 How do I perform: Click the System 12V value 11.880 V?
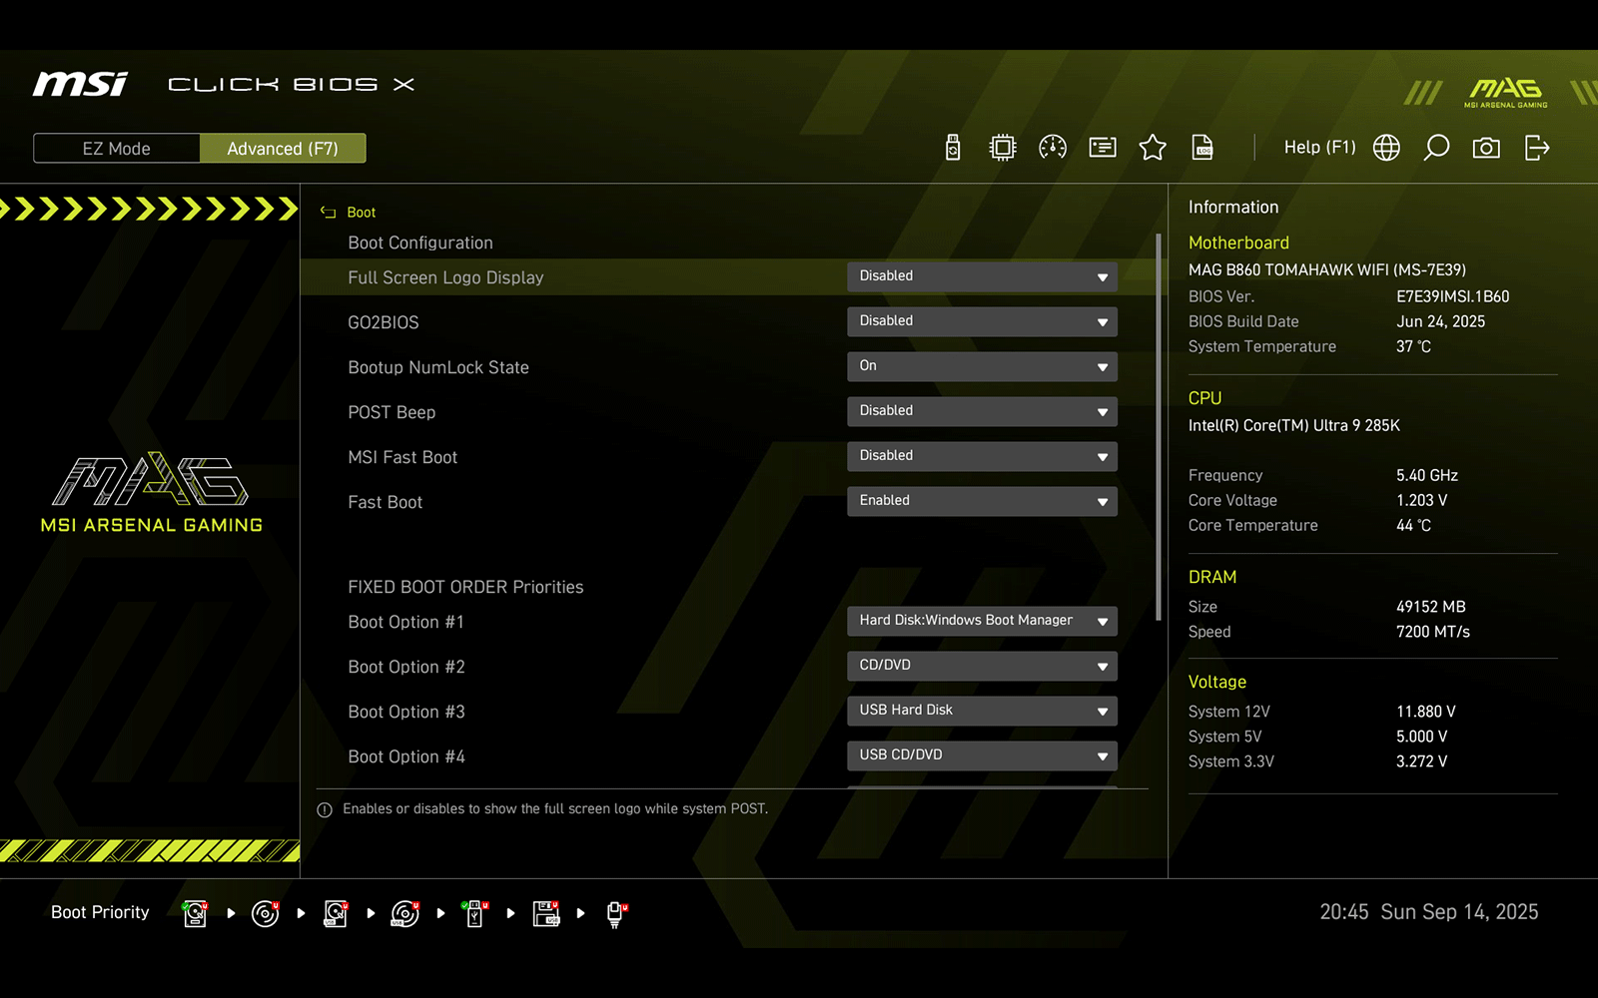pos(1426,712)
